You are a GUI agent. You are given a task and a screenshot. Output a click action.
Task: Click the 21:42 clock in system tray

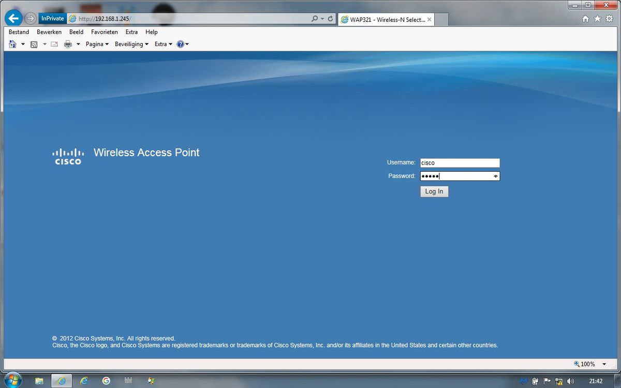pyautogui.click(x=596, y=381)
